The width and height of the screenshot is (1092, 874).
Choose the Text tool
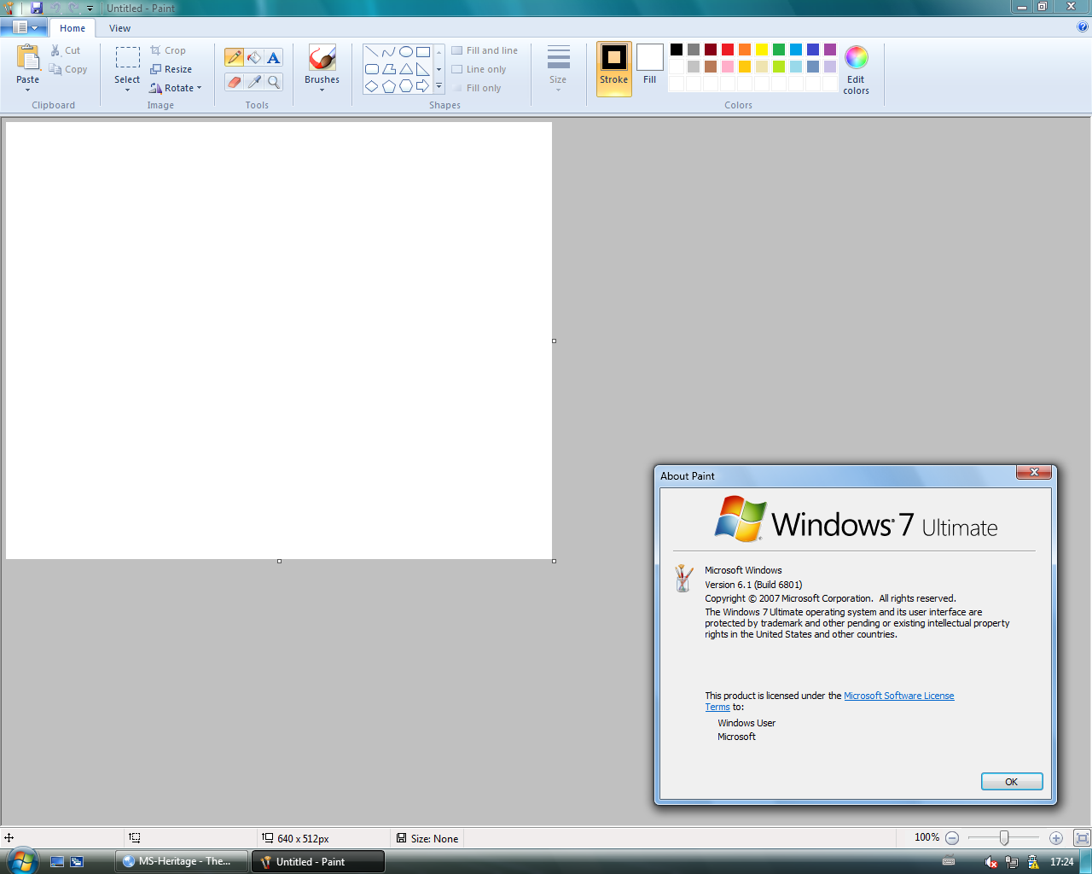[x=274, y=58]
